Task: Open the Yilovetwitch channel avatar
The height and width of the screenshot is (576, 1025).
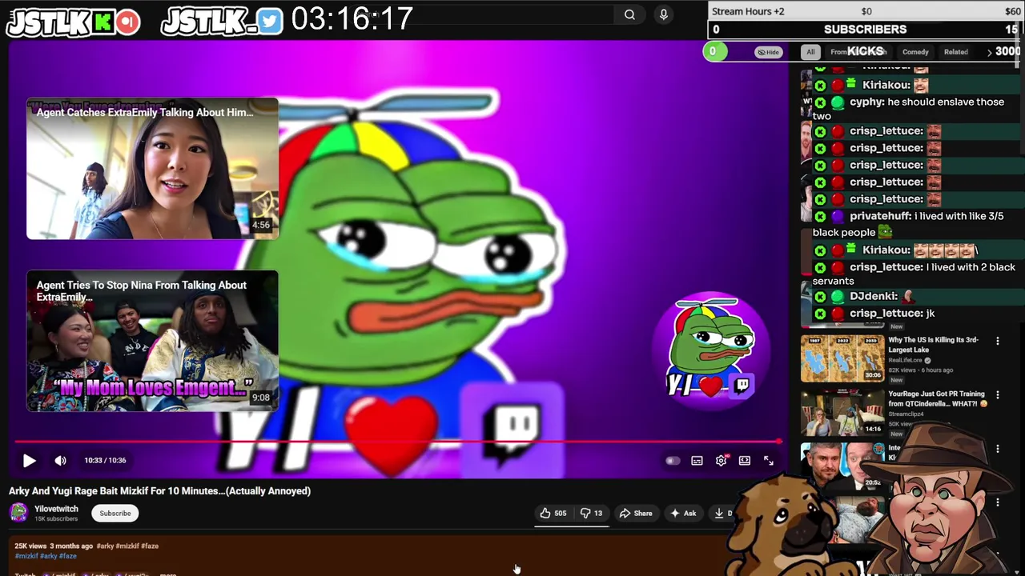Action: click(x=18, y=513)
